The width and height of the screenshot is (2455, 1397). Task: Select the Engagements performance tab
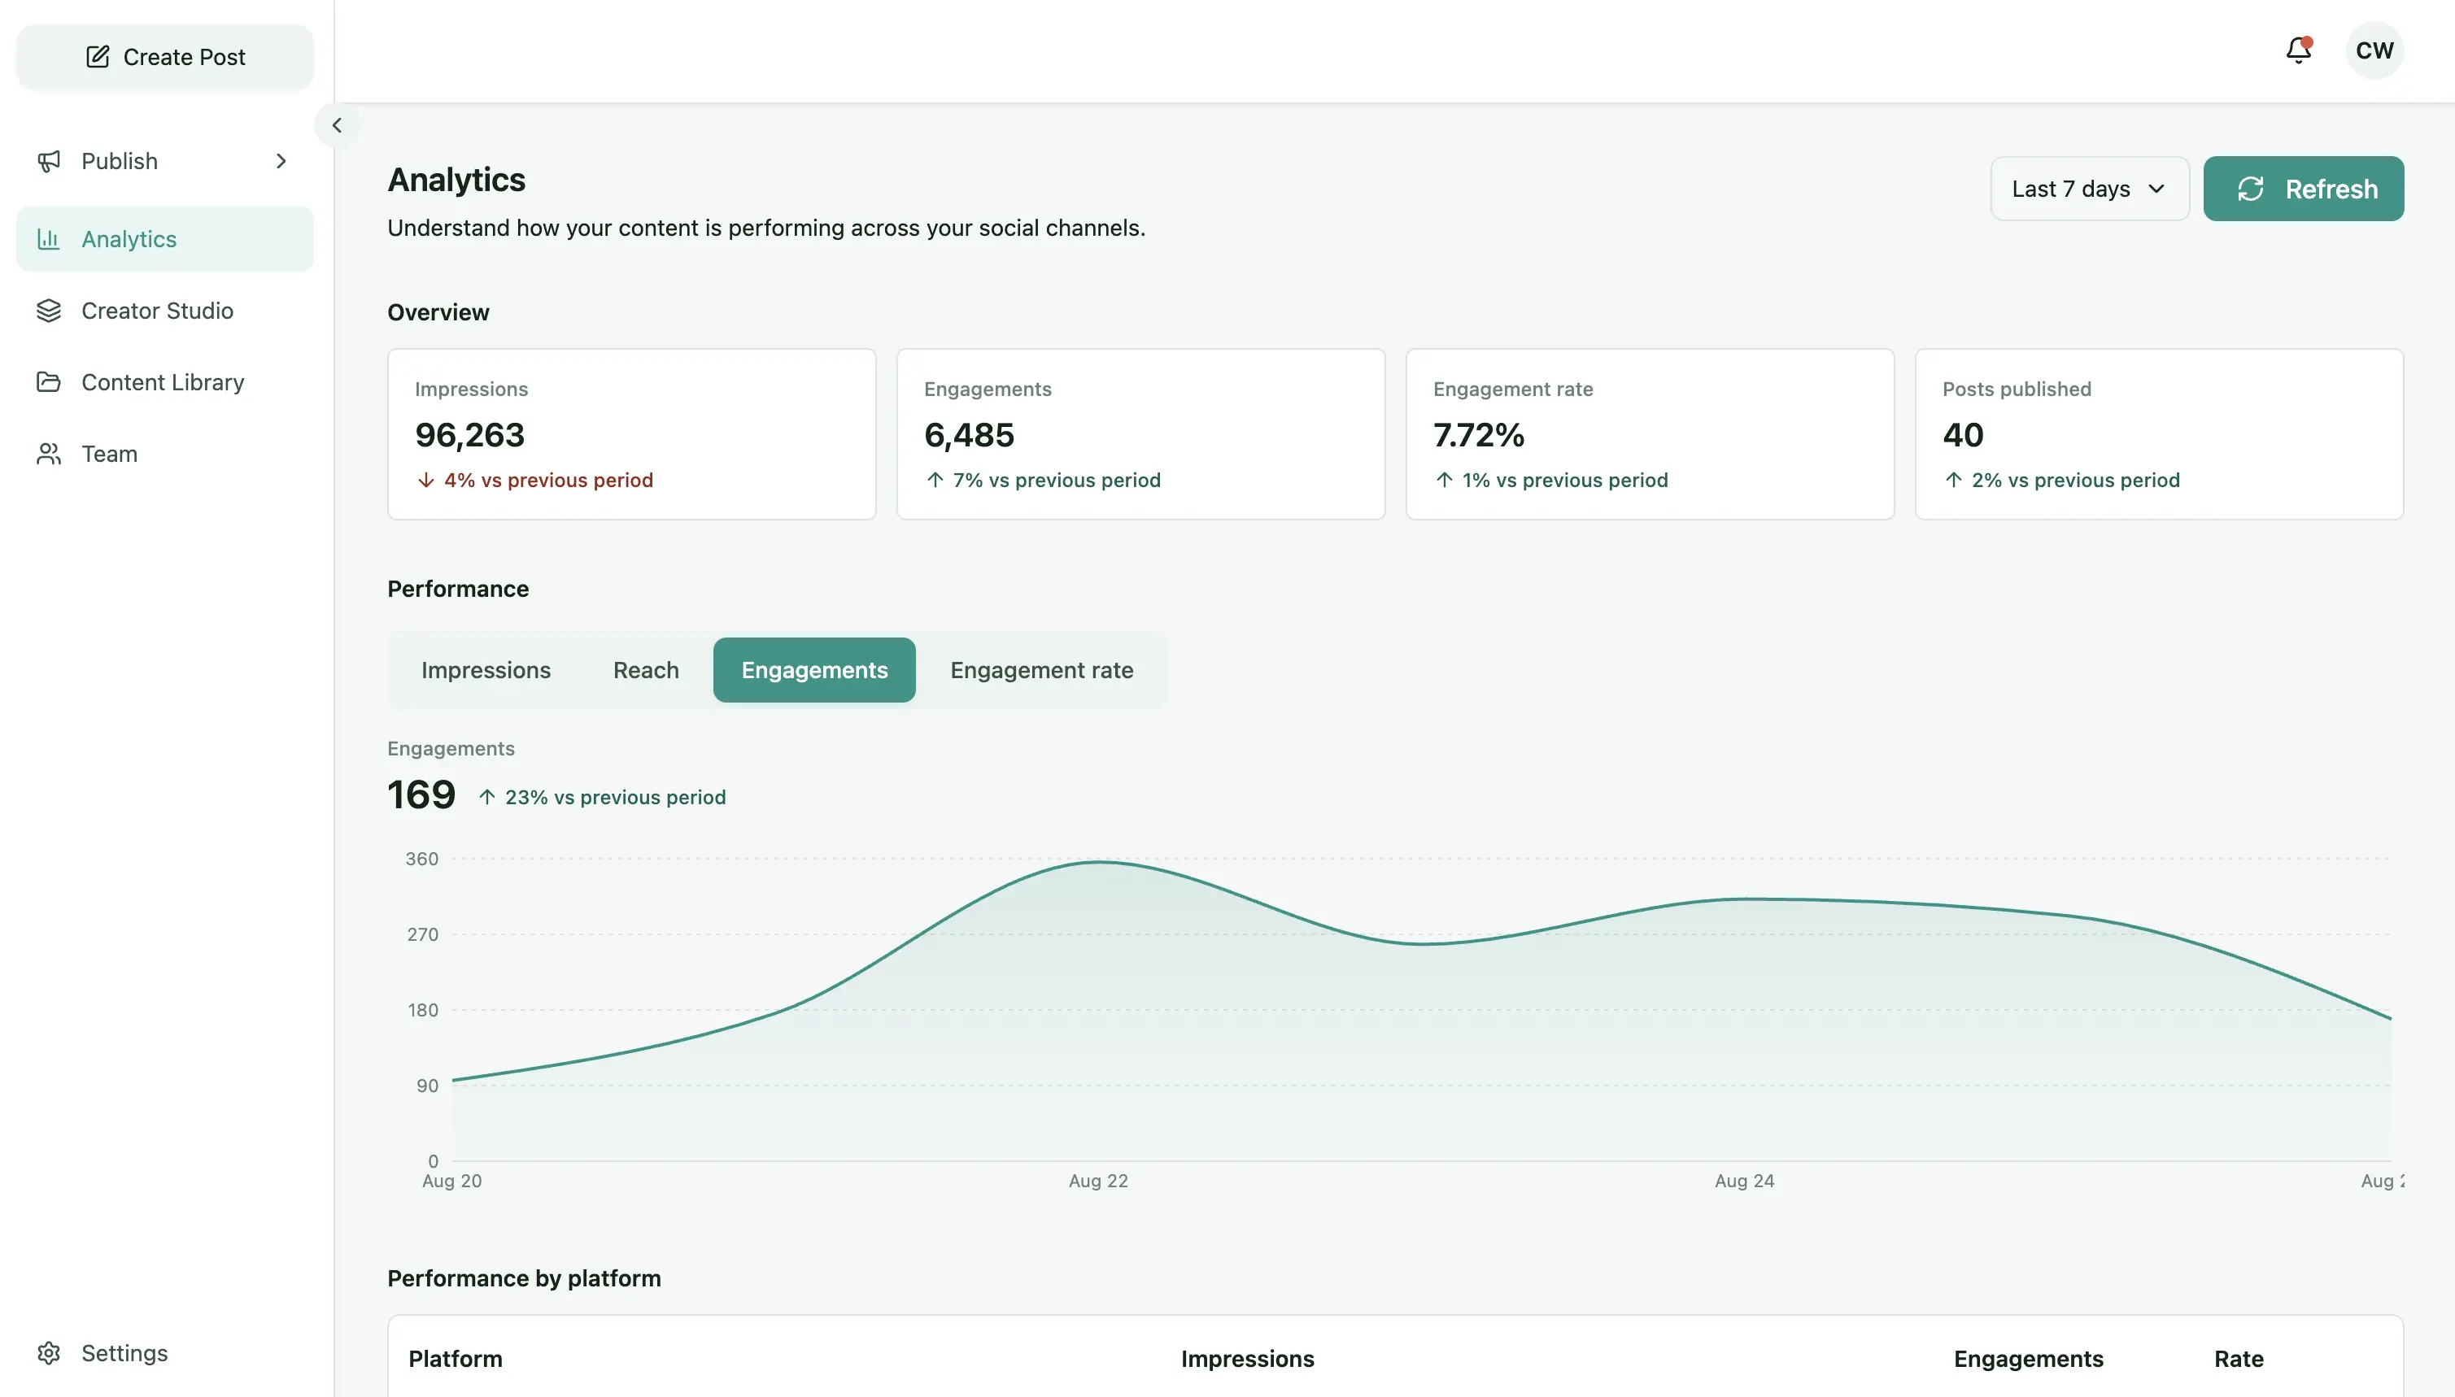click(813, 670)
